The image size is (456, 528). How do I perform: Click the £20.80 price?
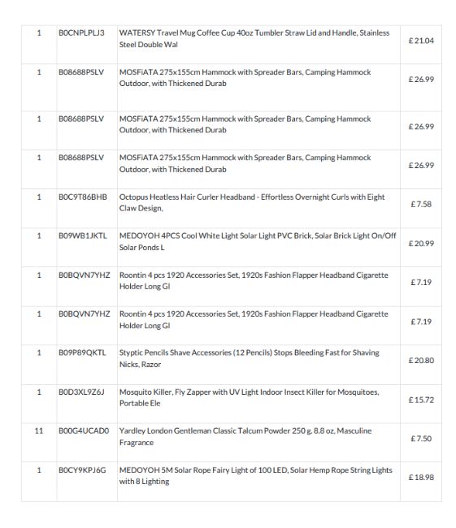point(421,361)
